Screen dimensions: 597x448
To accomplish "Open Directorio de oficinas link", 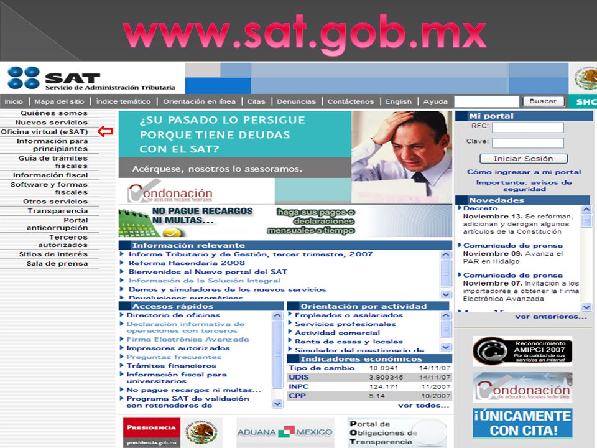I will pos(174,315).
